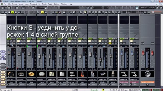Click the Bass guitar track icon
Screen dimensions: 163x91
(x=82, y=74)
